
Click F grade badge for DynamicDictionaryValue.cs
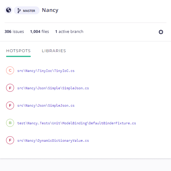10,140
